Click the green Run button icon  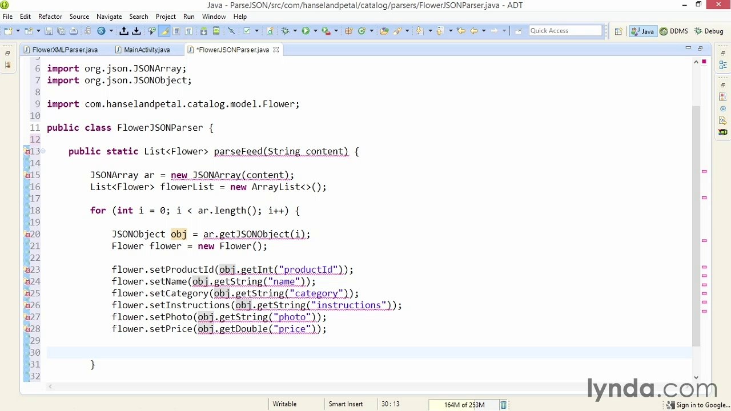click(306, 31)
